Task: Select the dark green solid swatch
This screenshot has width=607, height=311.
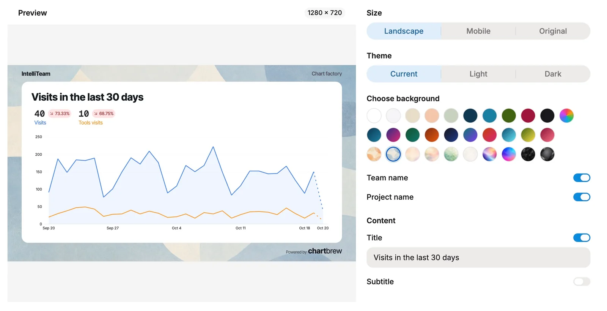Action: pyautogui.click(x=509, y=115)
